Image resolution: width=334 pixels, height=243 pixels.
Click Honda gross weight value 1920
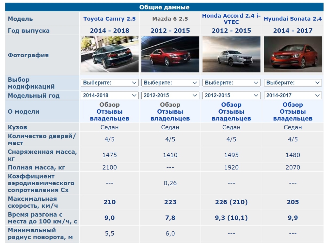click(x=231, y=167)
